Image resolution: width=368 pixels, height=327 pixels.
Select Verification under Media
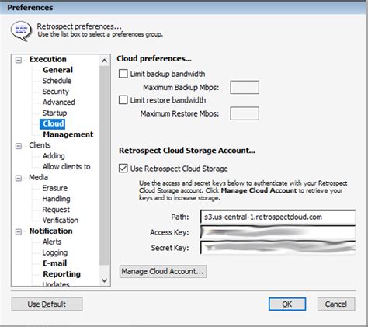tap(61, 221)
